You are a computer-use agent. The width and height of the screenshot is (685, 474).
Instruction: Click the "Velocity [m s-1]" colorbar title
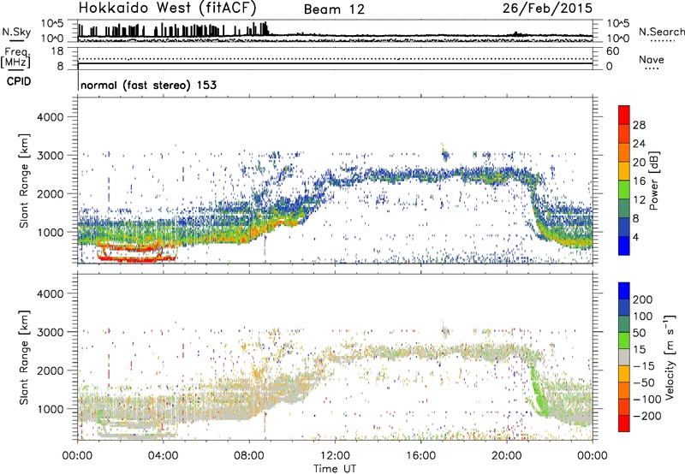(669, 357)
